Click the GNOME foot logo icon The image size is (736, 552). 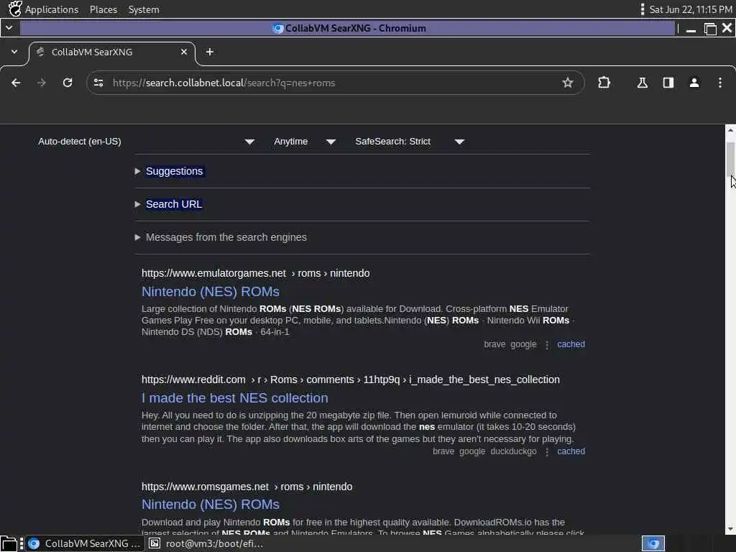(15, 9)
